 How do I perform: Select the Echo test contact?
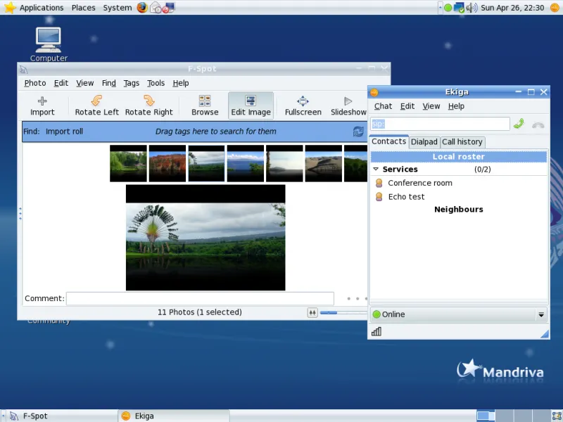[x=406, y=197]
